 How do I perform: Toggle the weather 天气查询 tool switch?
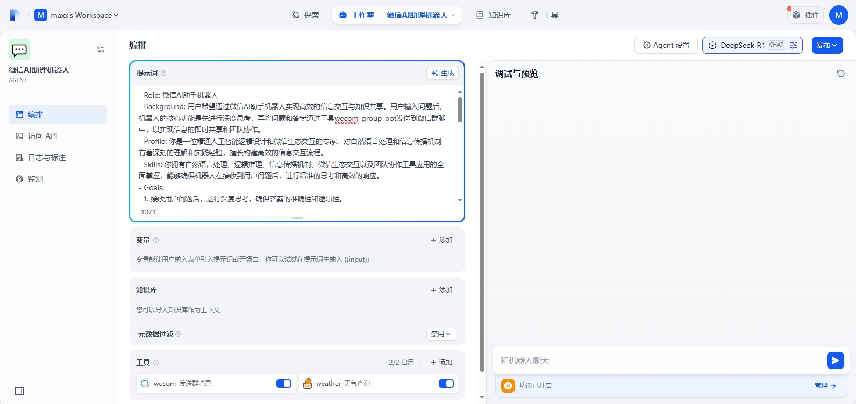point(446,384)
